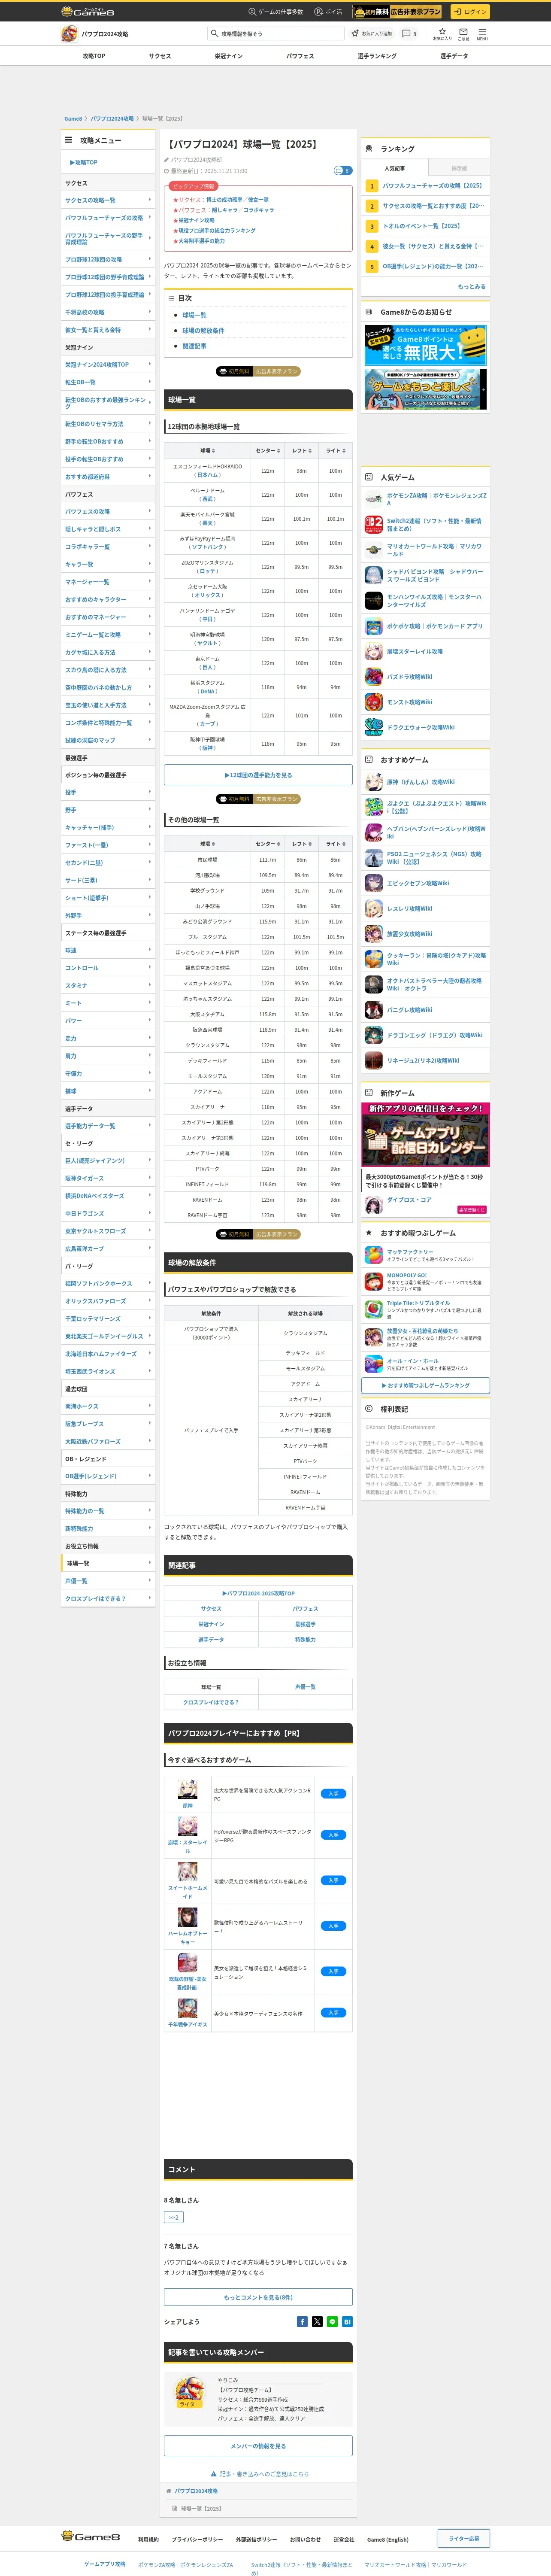Select the サクセス nav tab
The image size is (551, 2576).
[160, 56]
